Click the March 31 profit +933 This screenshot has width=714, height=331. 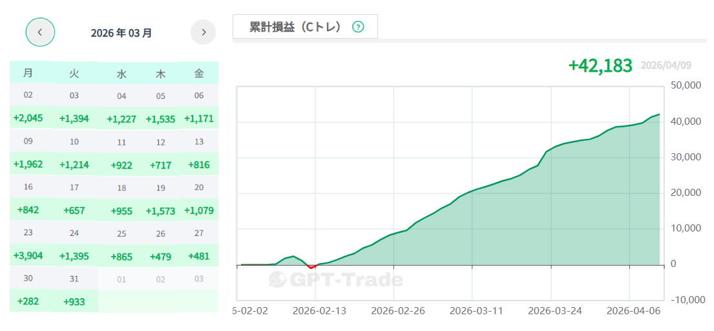[x=74, y=301]
